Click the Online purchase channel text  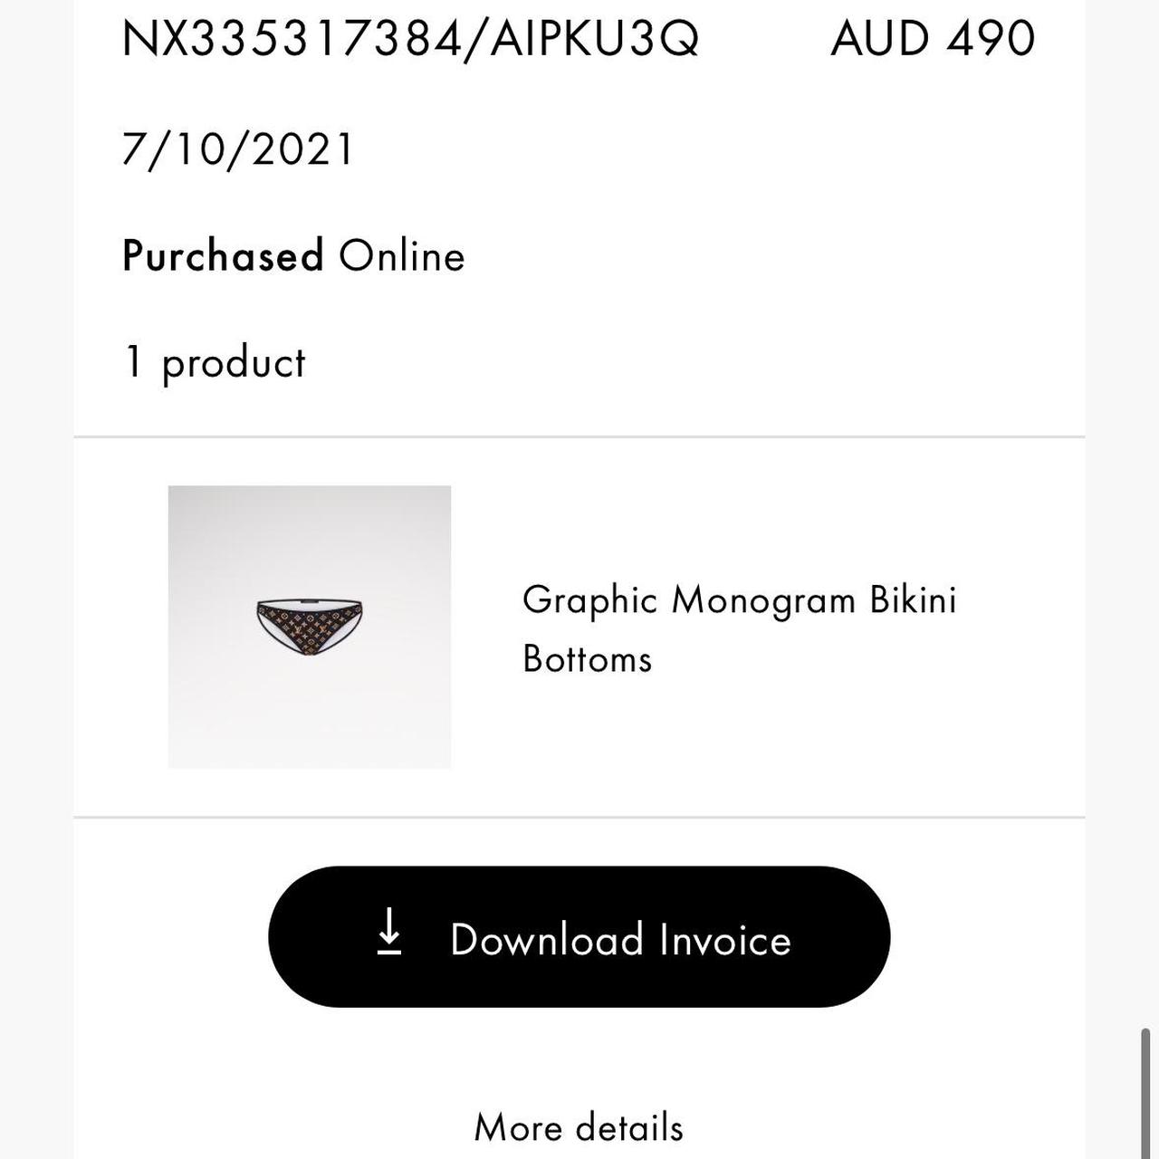402,256
